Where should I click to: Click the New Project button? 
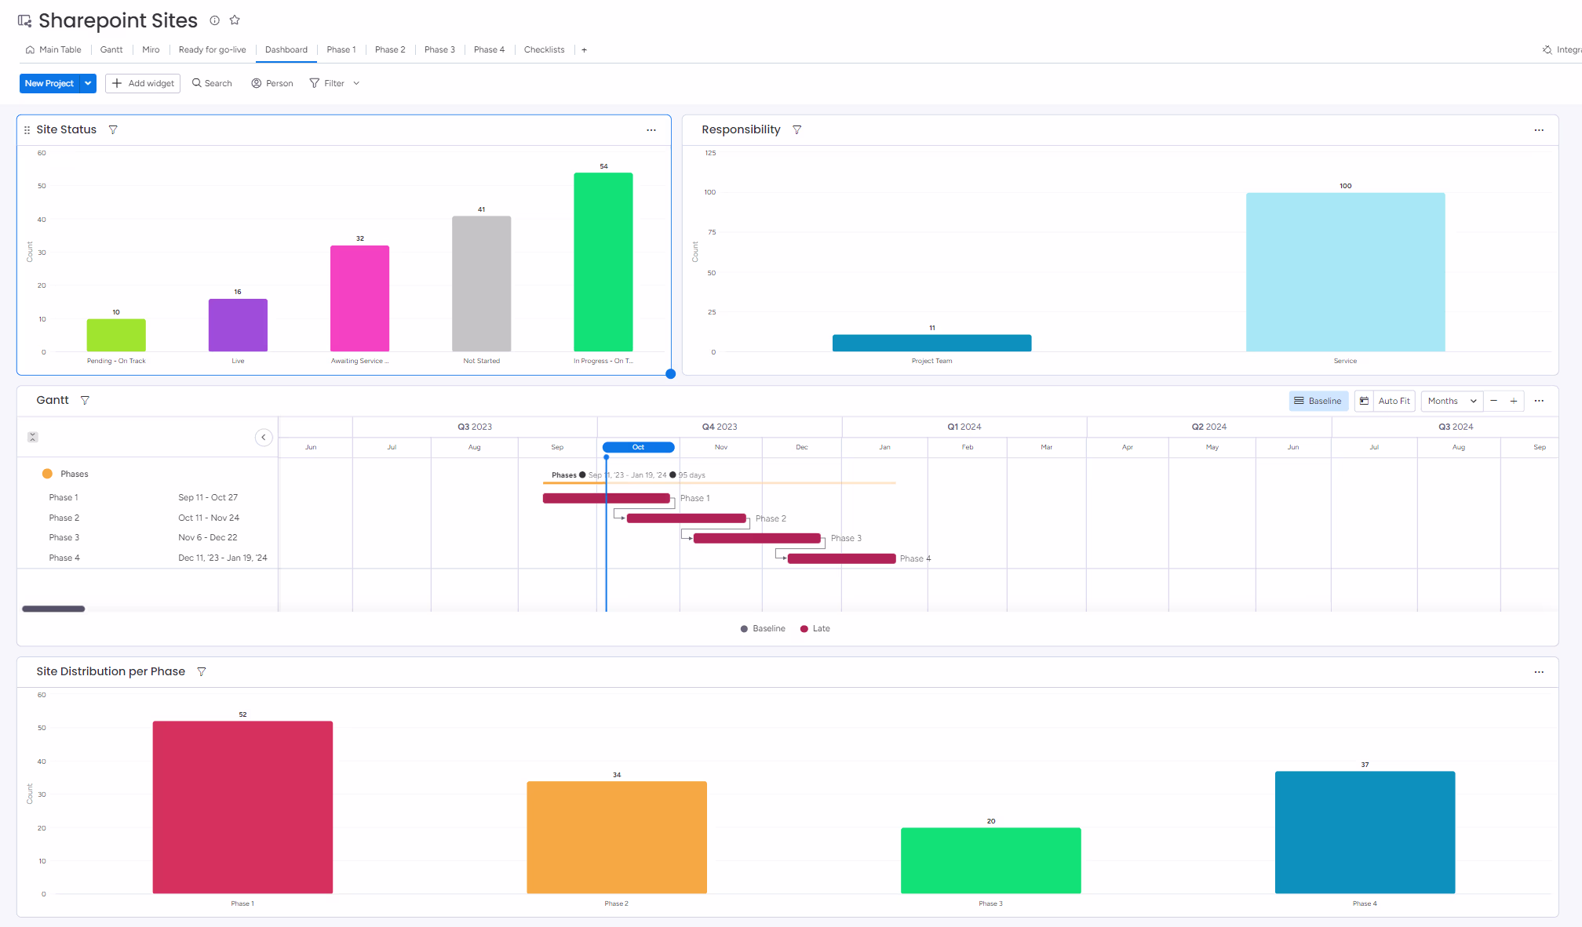(x=49, y=83)
